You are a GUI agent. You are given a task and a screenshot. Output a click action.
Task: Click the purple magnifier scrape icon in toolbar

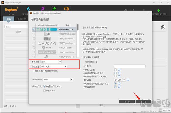(43, 9)
